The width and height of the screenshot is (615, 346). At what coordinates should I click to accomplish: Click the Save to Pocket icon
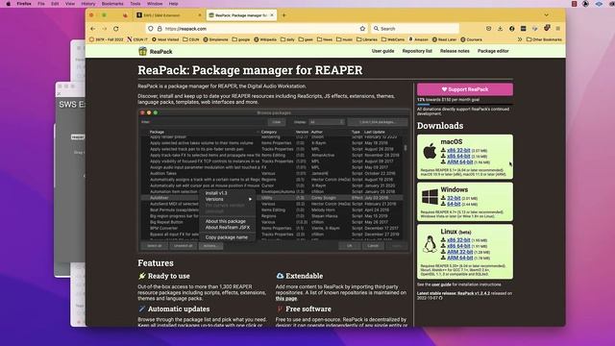point(488,29)
